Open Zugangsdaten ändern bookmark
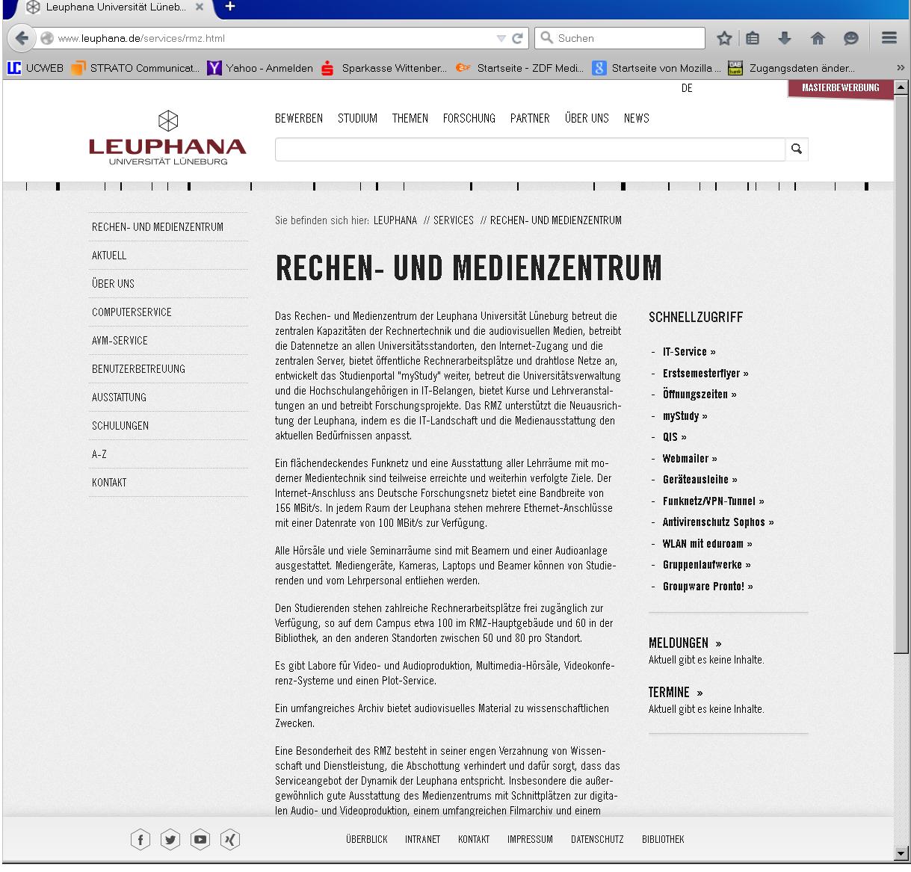 791,68
